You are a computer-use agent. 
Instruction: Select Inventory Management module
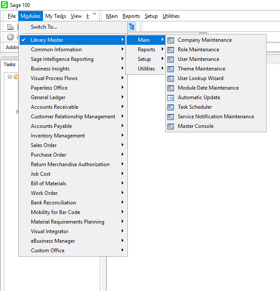pos(73,136)
